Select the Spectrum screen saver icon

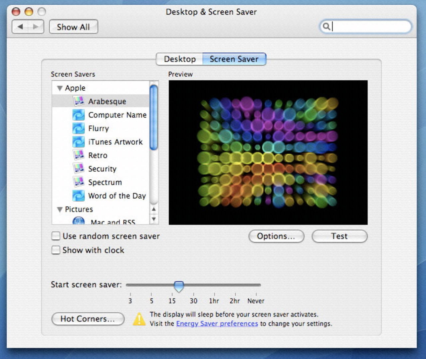coord(79,182)
